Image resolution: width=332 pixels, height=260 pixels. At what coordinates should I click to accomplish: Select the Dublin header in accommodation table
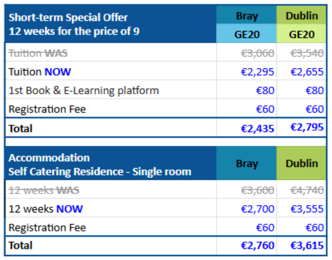pyautogui.click(x=302, y=164)
